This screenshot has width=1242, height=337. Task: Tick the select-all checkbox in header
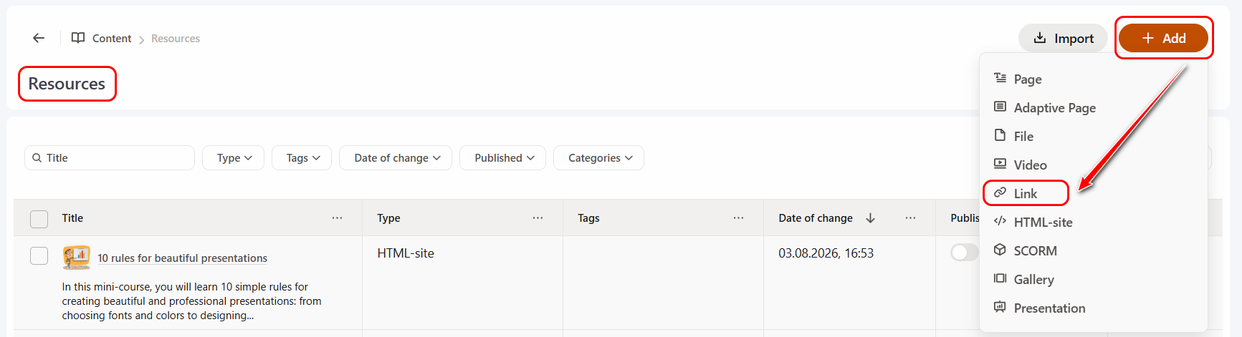click(x=39, y=218)
